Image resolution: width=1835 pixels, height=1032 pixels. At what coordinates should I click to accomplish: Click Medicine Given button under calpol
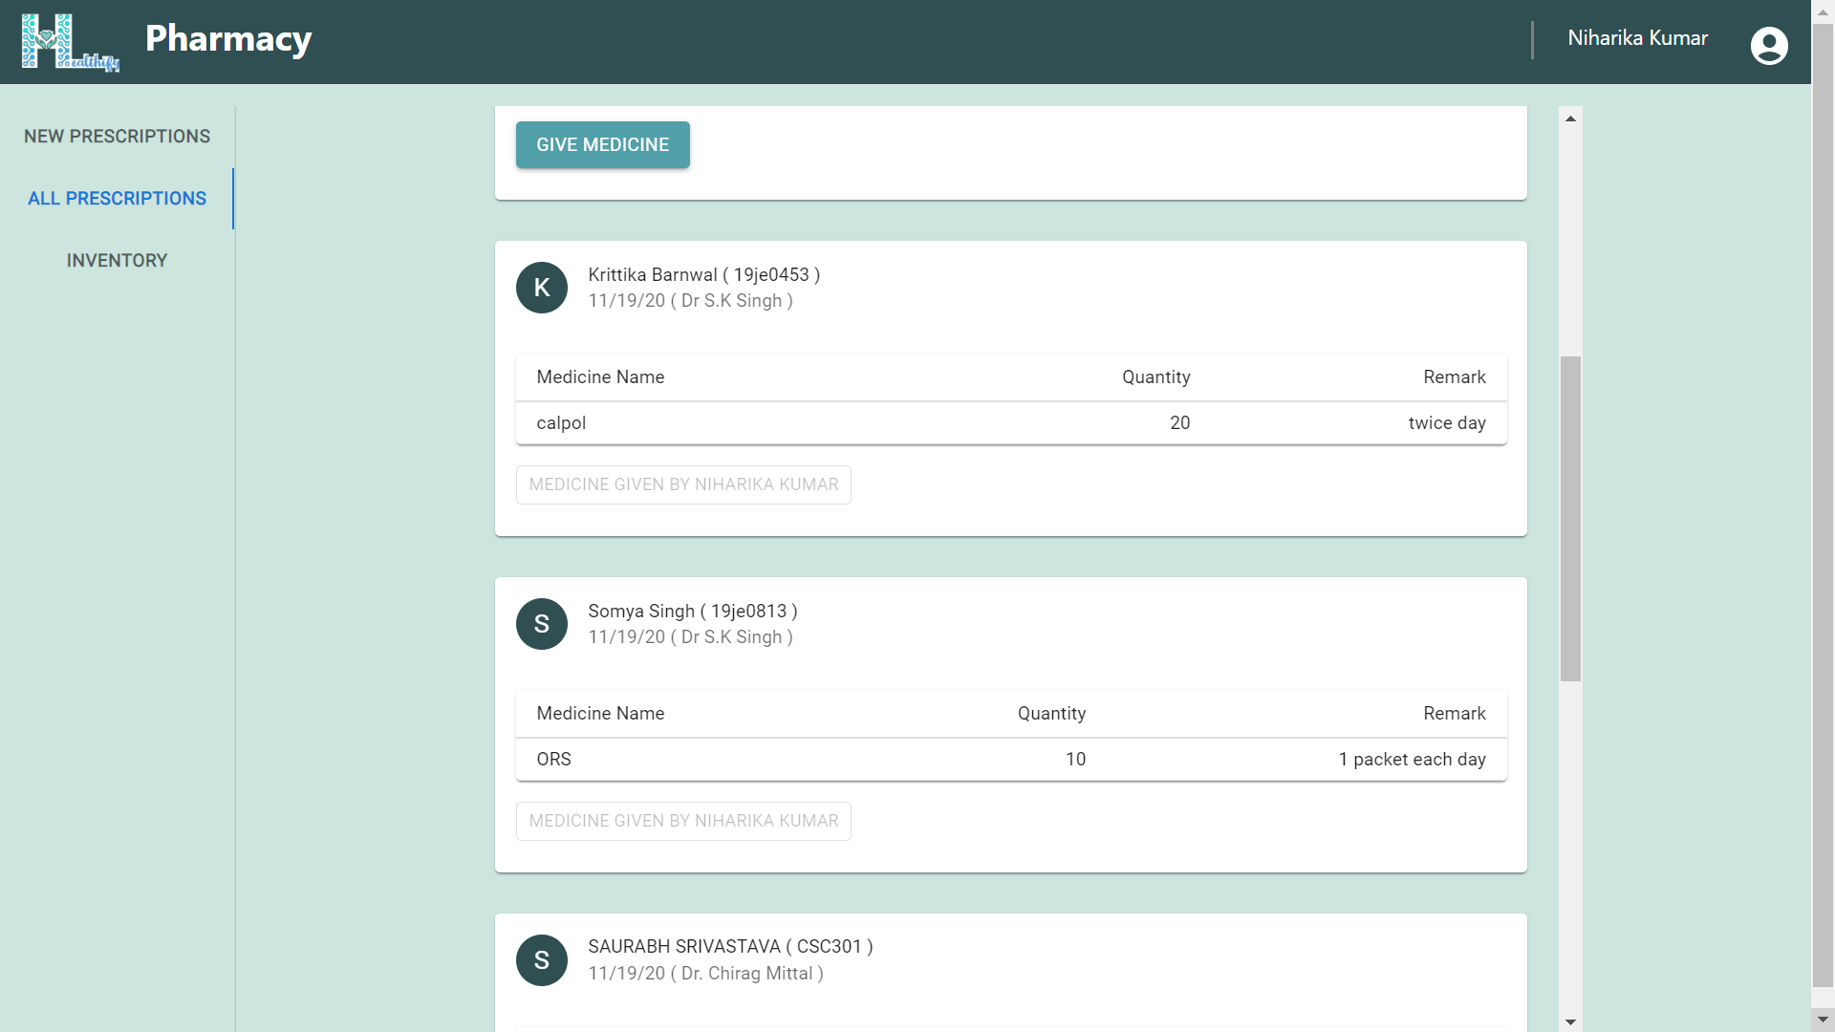click(x=683, y=484)
